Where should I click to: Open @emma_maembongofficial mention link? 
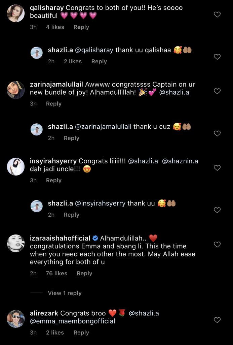click(x=73, y=321)
